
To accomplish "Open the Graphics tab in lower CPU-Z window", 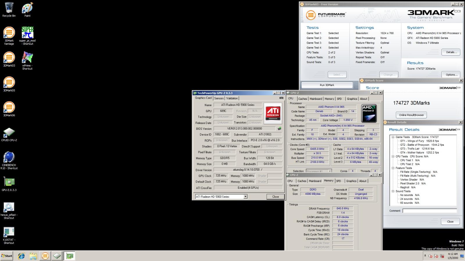I will pyautogui.click(x=351, y=181).
